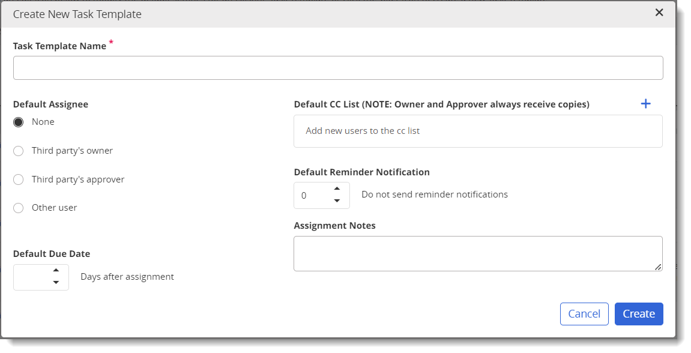Click the Task Template Name field

[338, 68]
